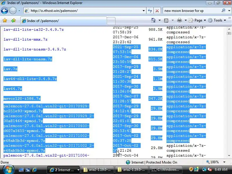Open the lav-dll-lite-mmx.7z link
This screenshot has width=232, height=174.
26,39
